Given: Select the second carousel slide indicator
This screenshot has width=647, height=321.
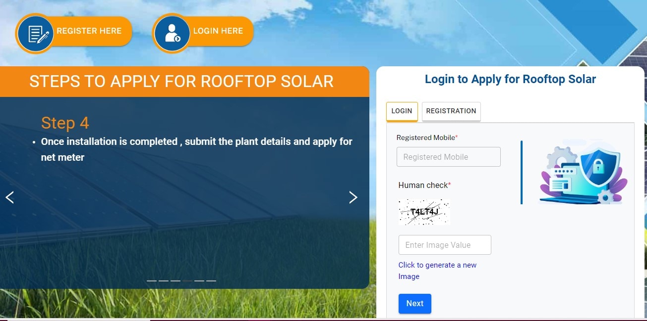Looking at the screenshot, I should 164,281.
